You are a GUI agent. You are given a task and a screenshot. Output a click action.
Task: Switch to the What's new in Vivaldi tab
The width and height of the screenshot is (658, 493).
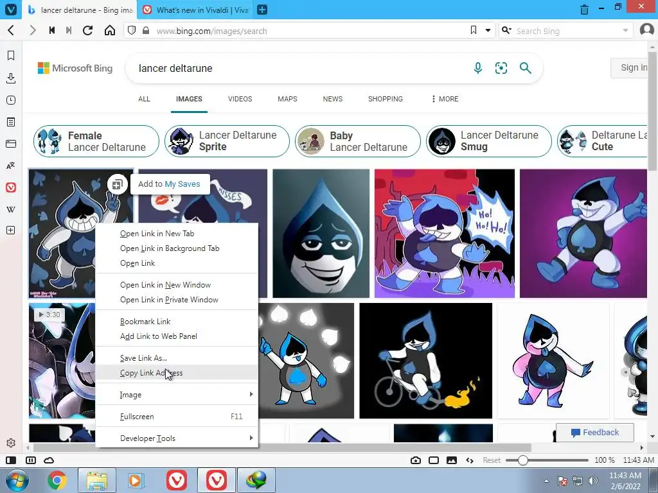click(x=195, y=10)
